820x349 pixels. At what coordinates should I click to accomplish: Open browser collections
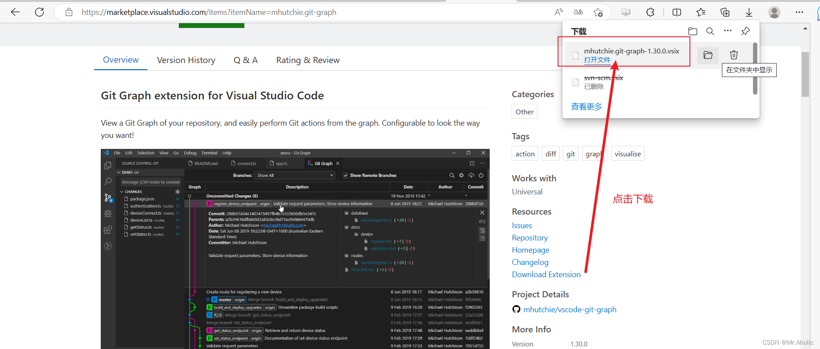[725, 12]
